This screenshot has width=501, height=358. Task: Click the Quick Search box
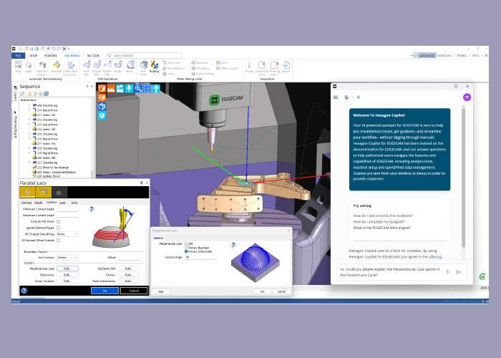[144, 56]
